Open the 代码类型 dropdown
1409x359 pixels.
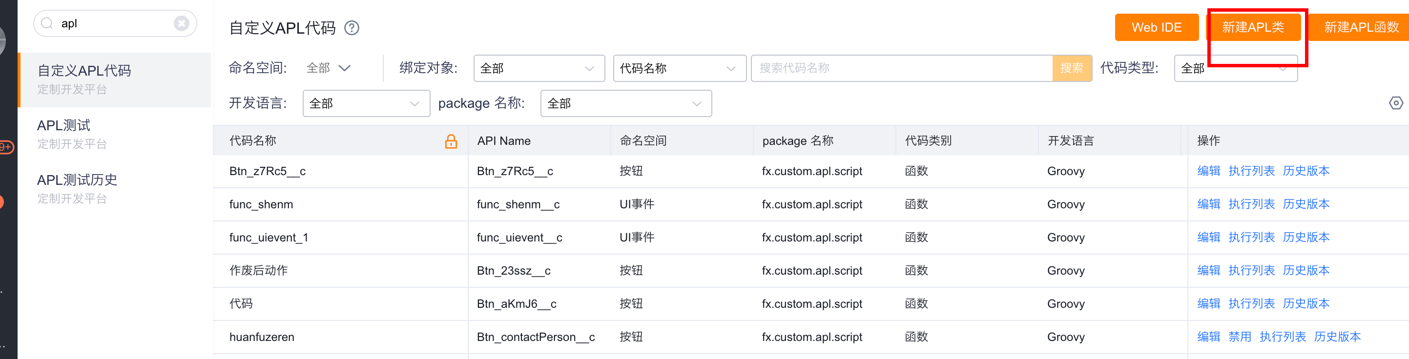coord(1235,69)
